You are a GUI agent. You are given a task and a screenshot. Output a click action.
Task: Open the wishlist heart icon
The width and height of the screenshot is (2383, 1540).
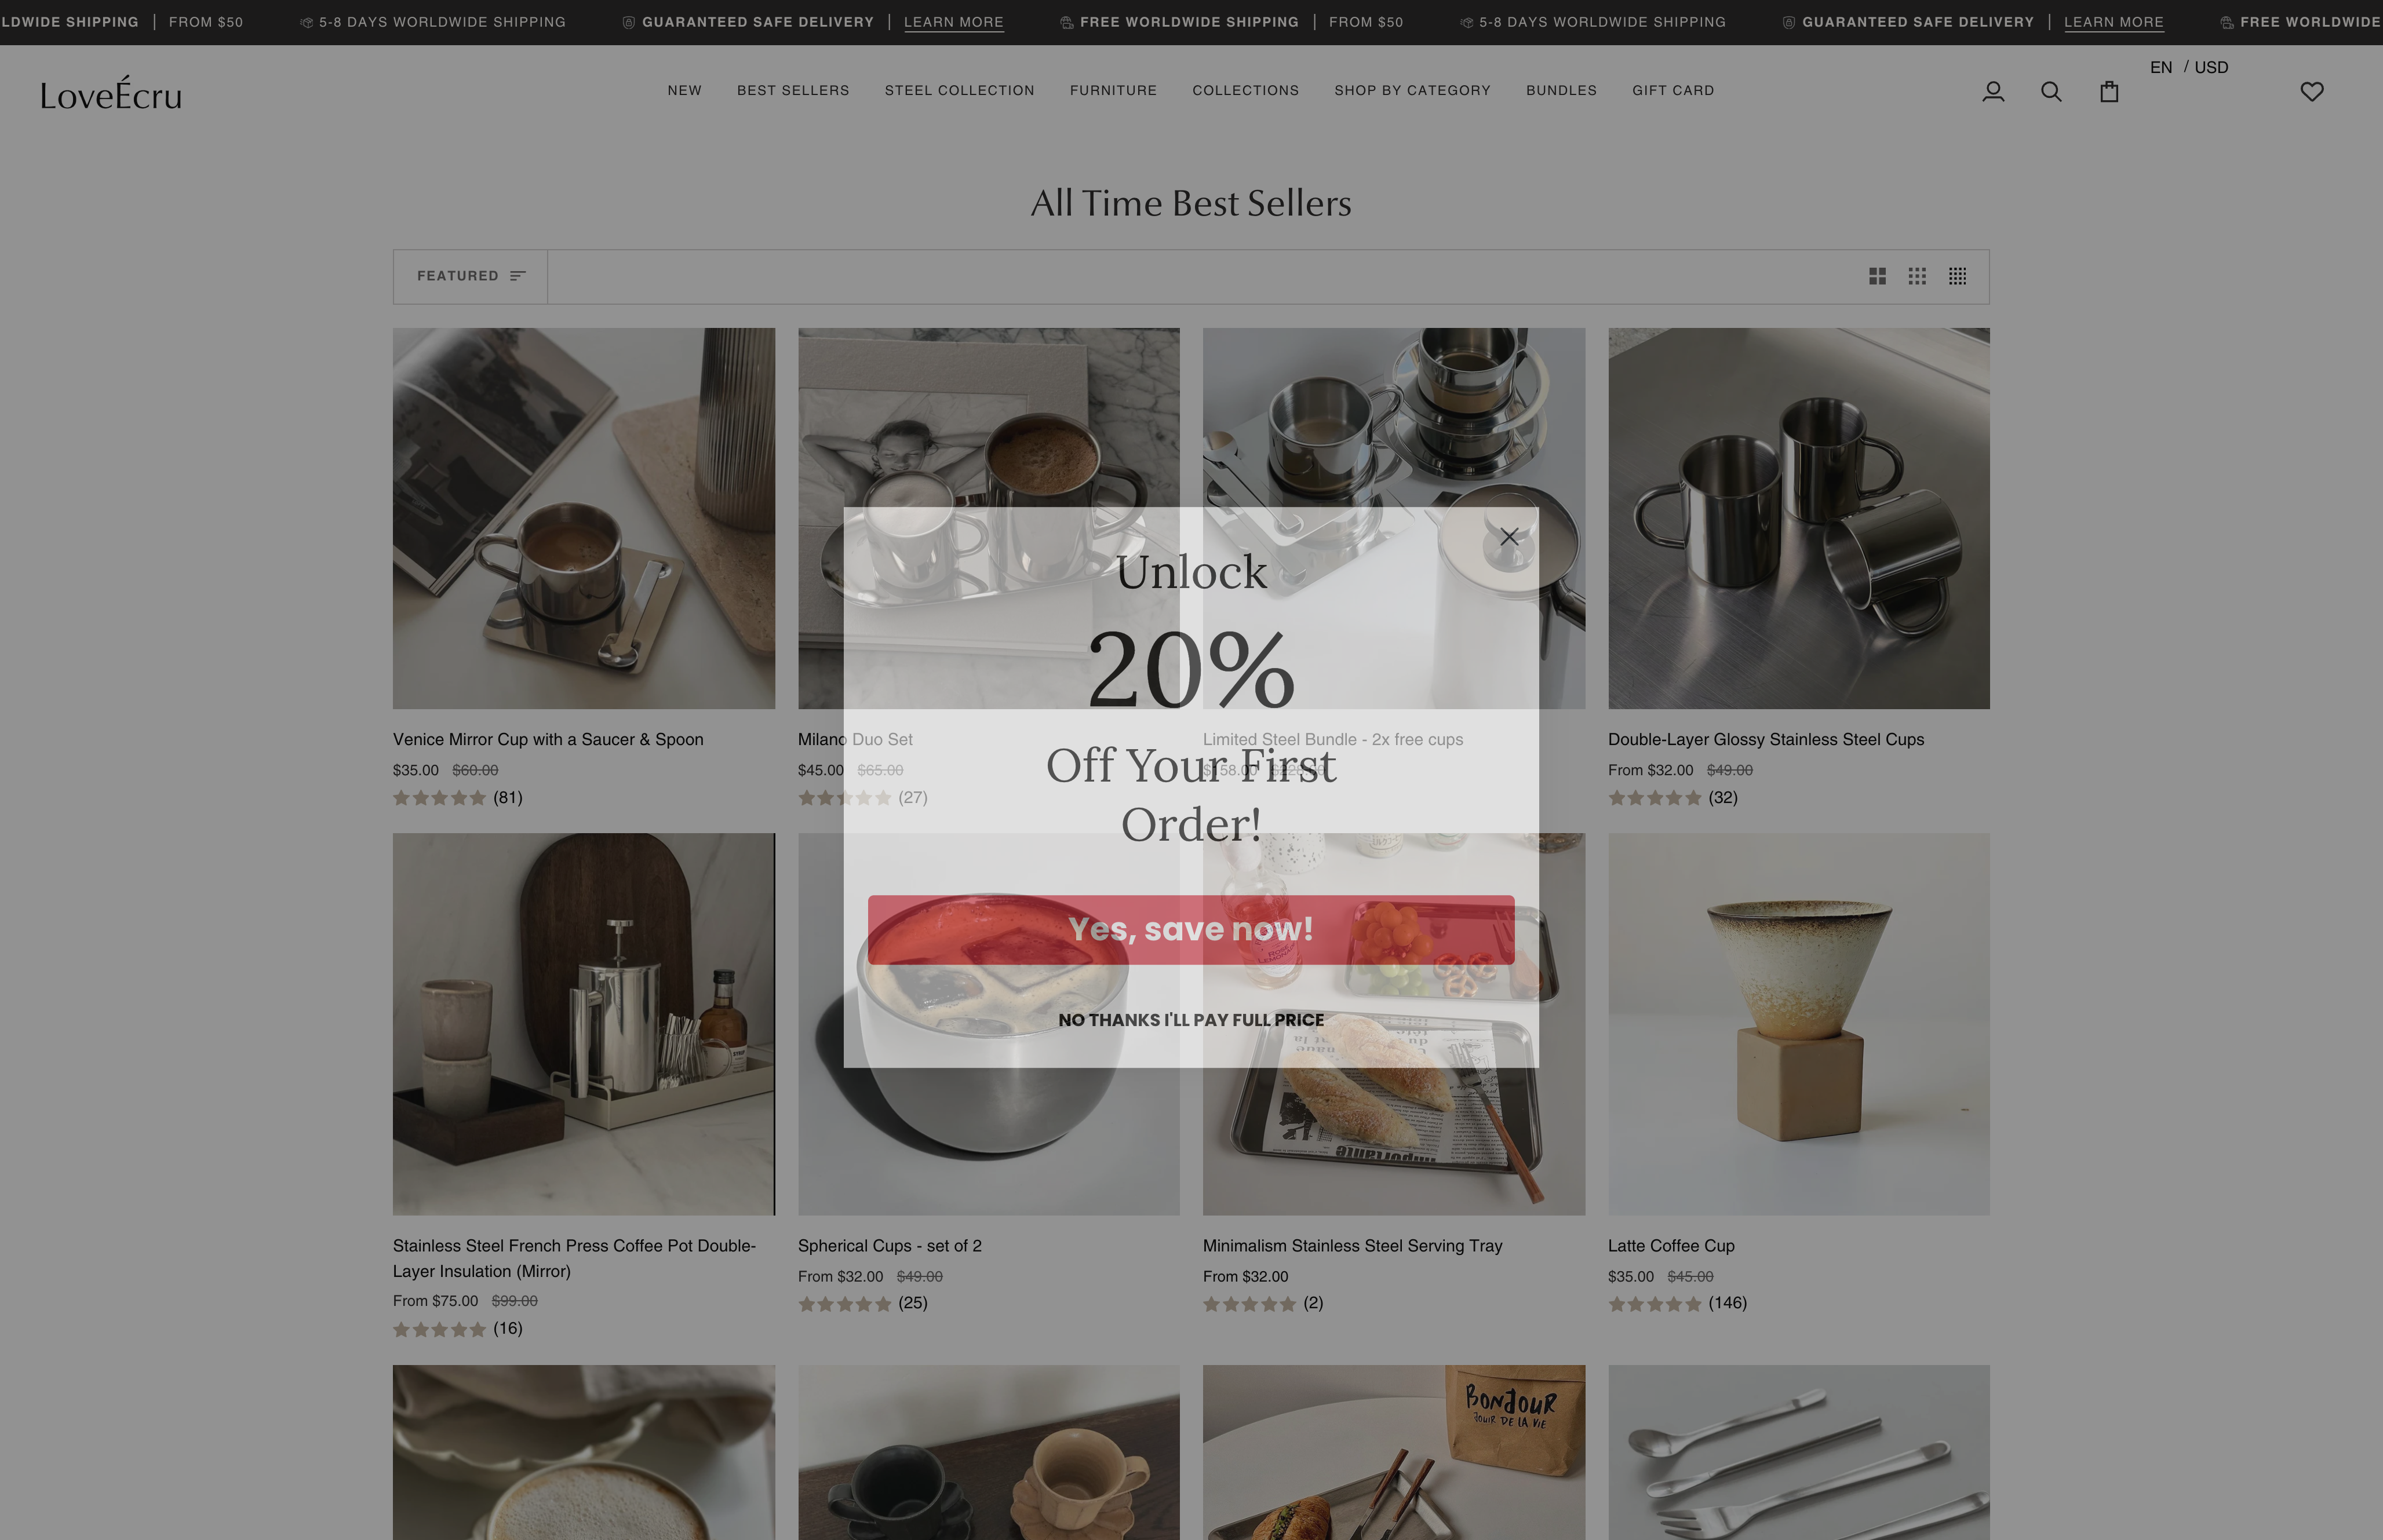point(2312,92)
